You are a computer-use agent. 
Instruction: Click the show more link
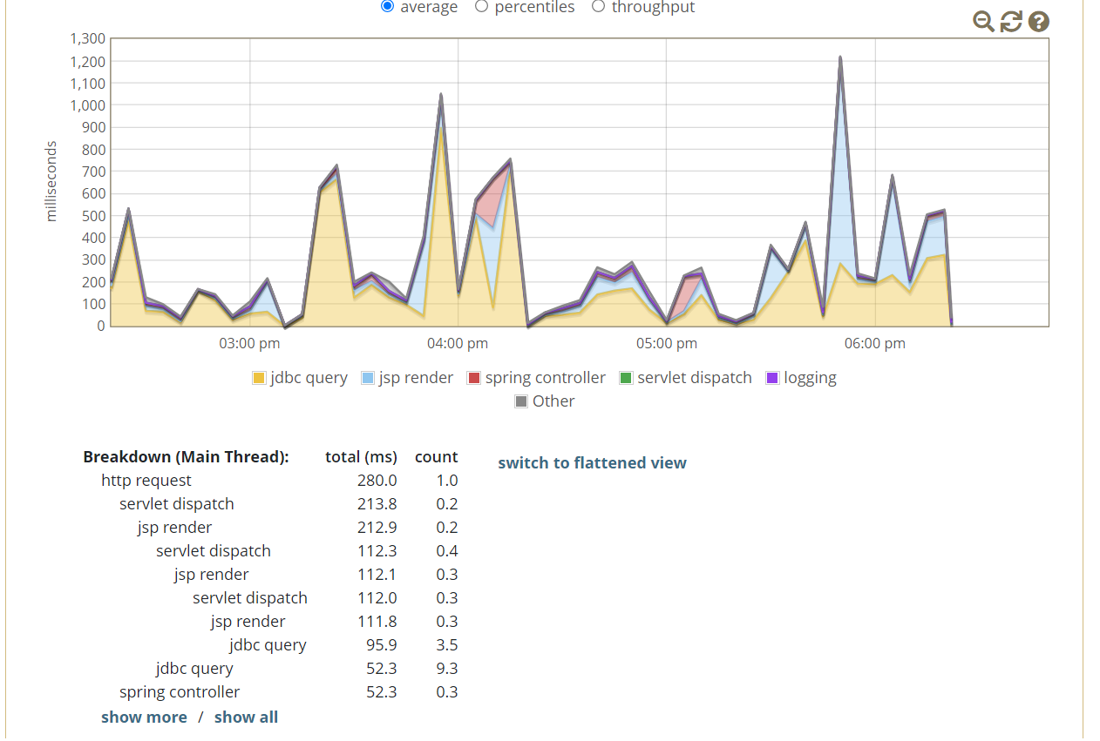point(144,717)
